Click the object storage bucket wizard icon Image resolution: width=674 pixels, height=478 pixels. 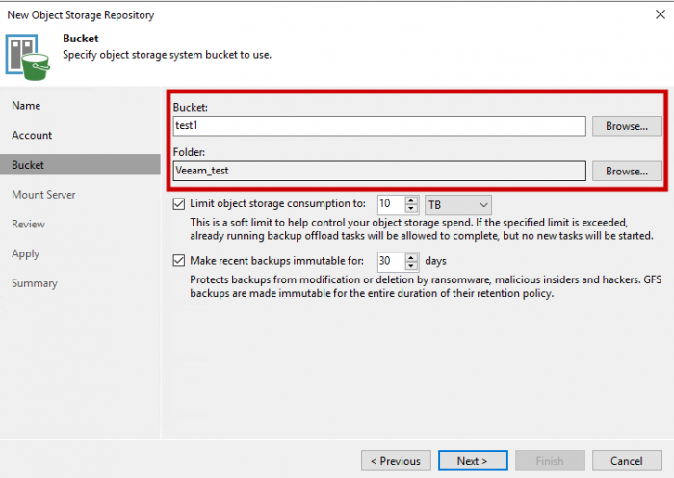(x=28, y=57)
